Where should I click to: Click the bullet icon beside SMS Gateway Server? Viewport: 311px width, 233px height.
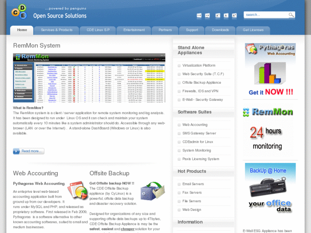coord(179,133)
